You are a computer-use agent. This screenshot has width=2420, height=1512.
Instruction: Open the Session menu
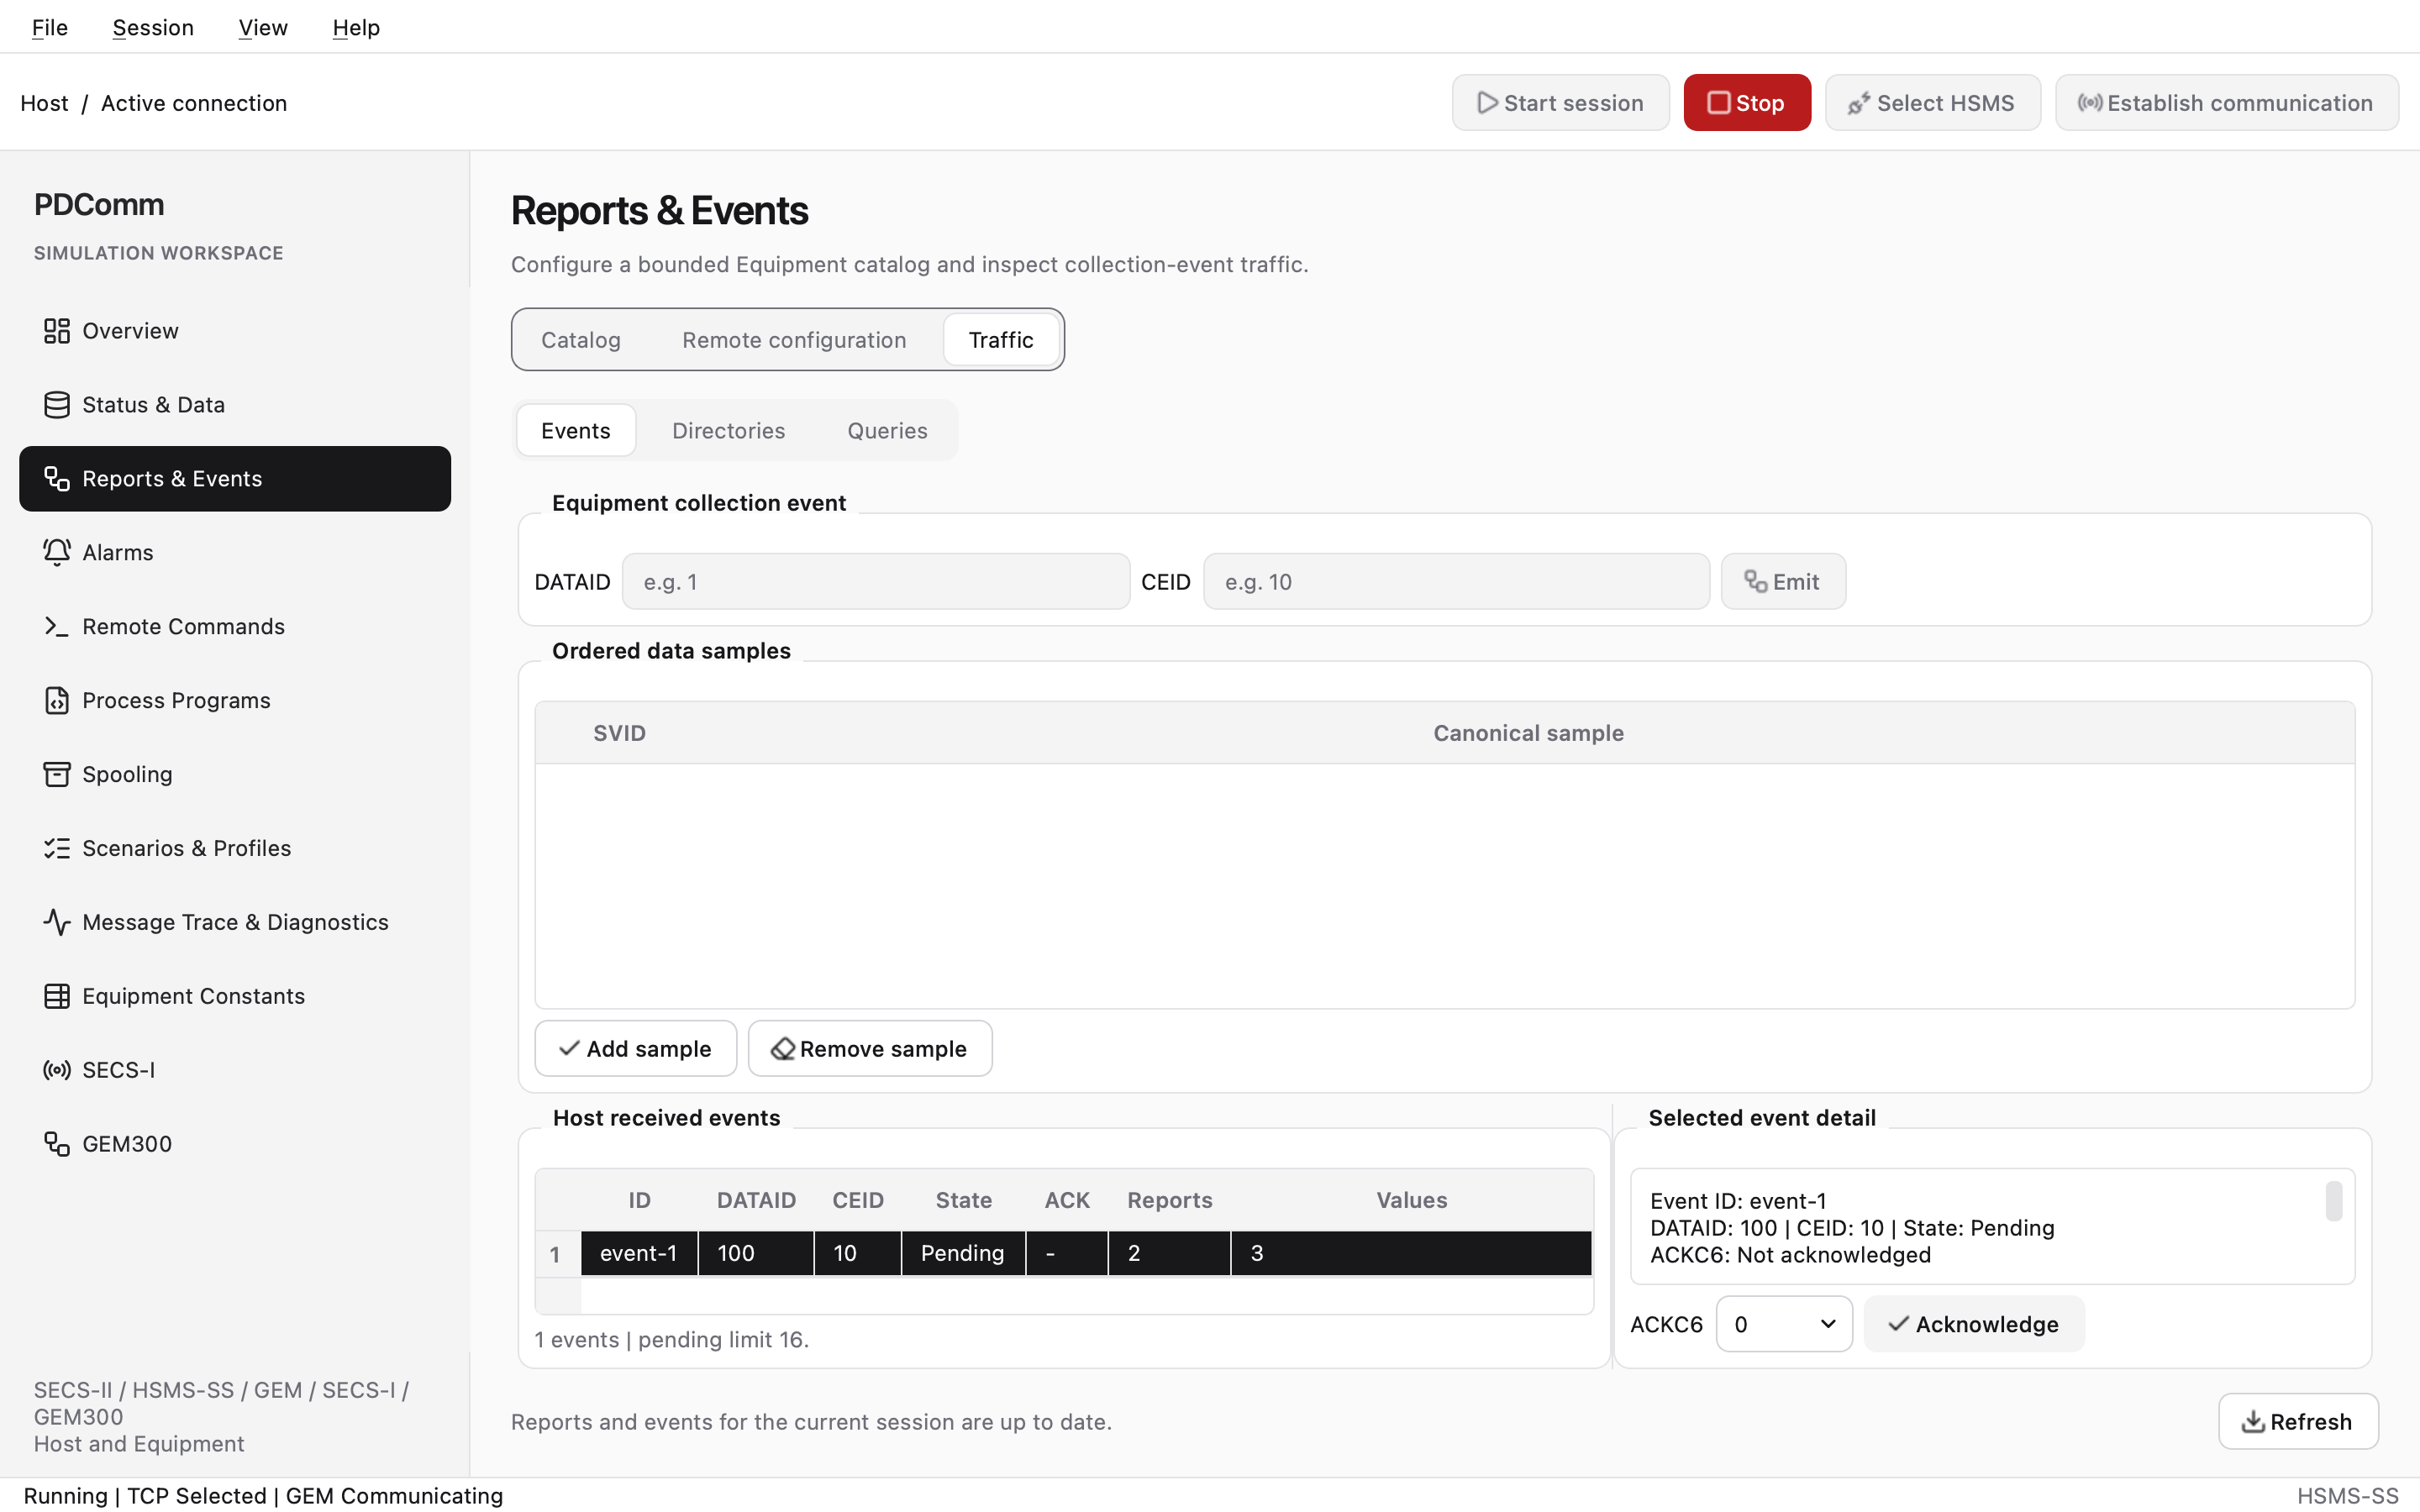153,27
